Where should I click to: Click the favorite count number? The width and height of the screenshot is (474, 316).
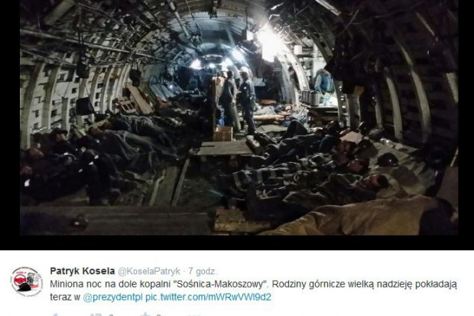coord(158,314)
